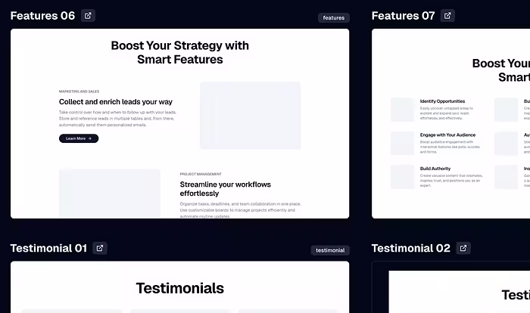Screen dimensions: 530x313
Task: Click the Build Authority icon placeholder
Action: [x=402, y=177]
